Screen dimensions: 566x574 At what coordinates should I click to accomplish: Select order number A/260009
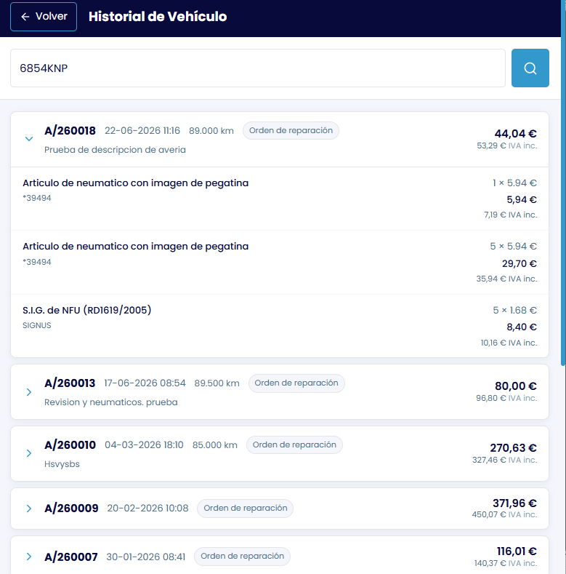[71, 509]
